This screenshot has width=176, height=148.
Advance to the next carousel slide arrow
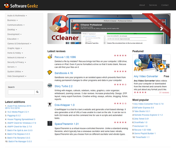(x=161, y=28)
